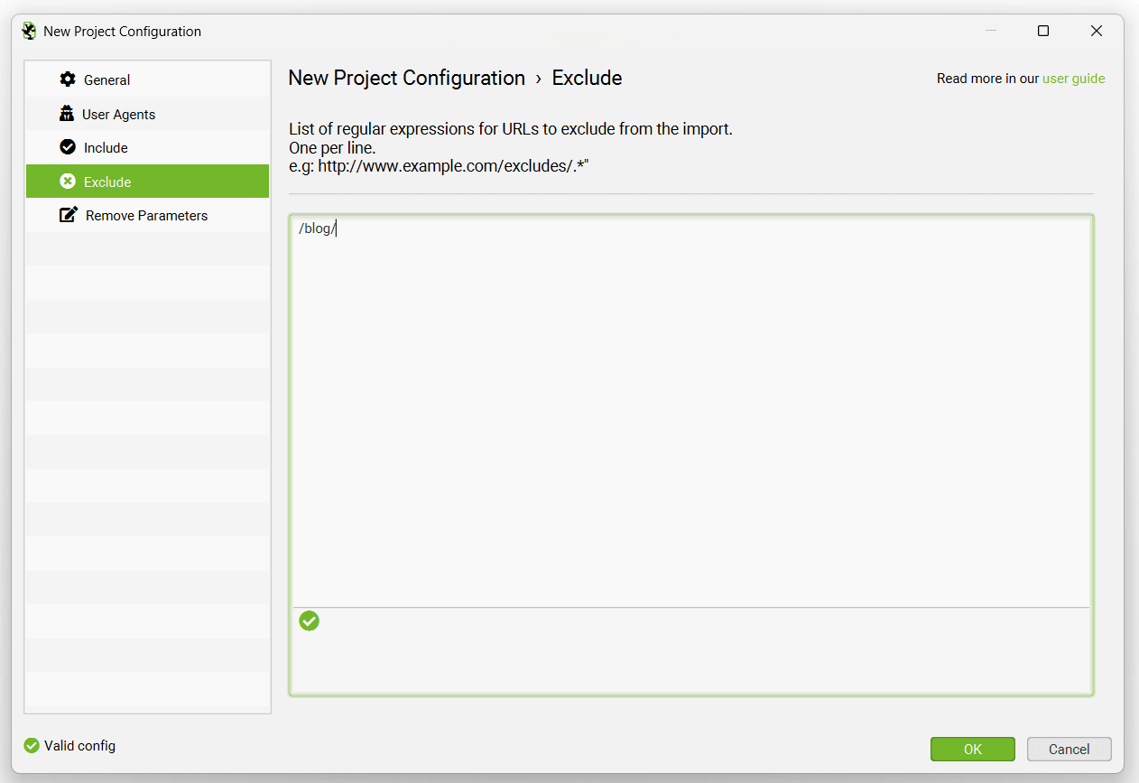
Task: Click the 'New Project Configuration' breadcrumb heading
Action: (x=406, y=78)
